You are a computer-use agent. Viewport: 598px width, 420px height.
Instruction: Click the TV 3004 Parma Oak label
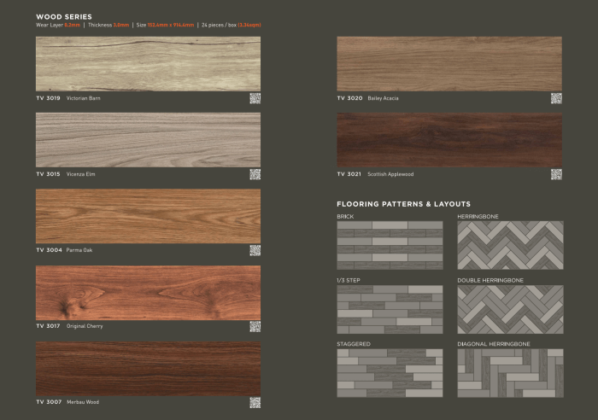64,250
